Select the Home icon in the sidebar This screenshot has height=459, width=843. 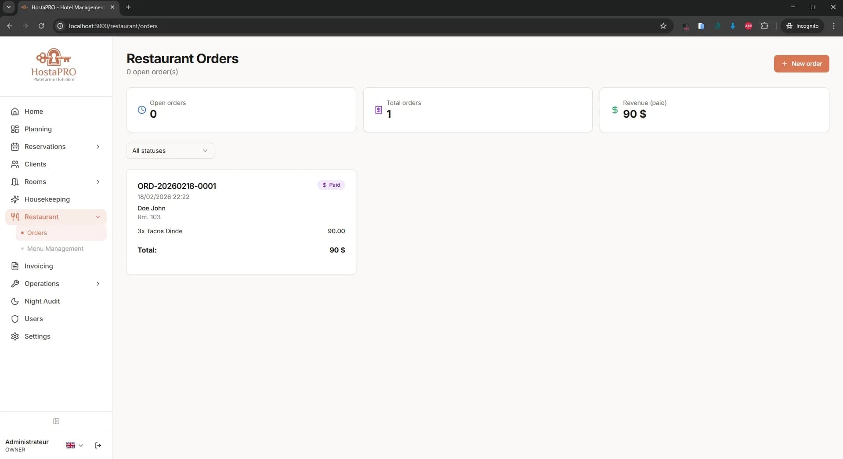point(15,111)
